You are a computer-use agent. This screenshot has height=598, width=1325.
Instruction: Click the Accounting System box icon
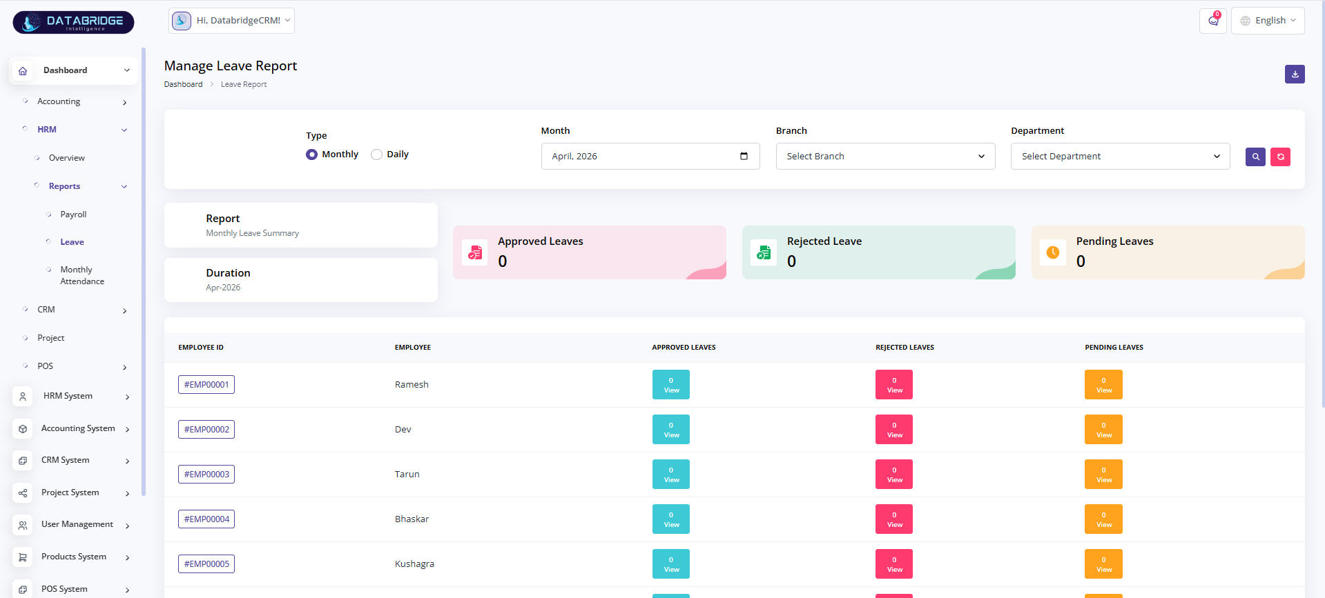pos(23,429)
